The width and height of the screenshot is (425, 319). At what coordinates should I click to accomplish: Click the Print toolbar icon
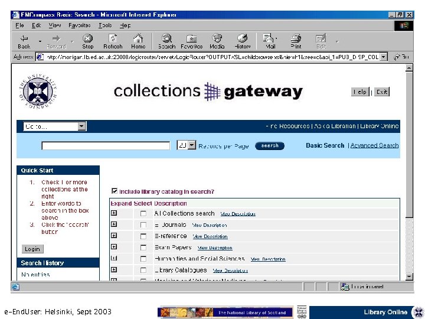coord(296,41)
